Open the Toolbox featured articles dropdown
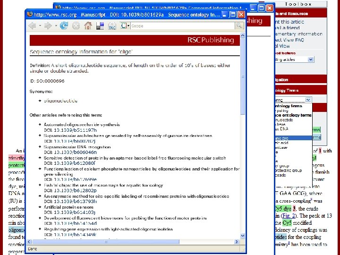Screen dimensions: 340x255 pyautogui.click(x=311, y=59)
